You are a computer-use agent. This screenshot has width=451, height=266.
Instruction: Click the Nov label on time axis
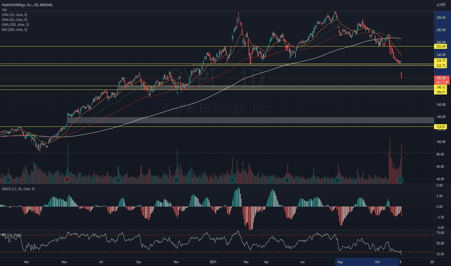[x=176, y=262]
